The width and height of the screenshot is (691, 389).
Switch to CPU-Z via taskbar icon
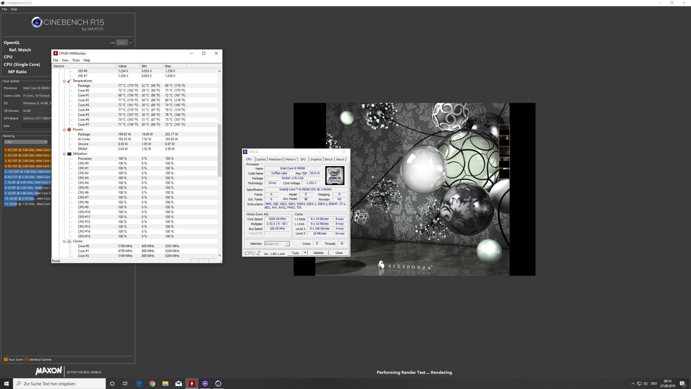tap(205, 384)
